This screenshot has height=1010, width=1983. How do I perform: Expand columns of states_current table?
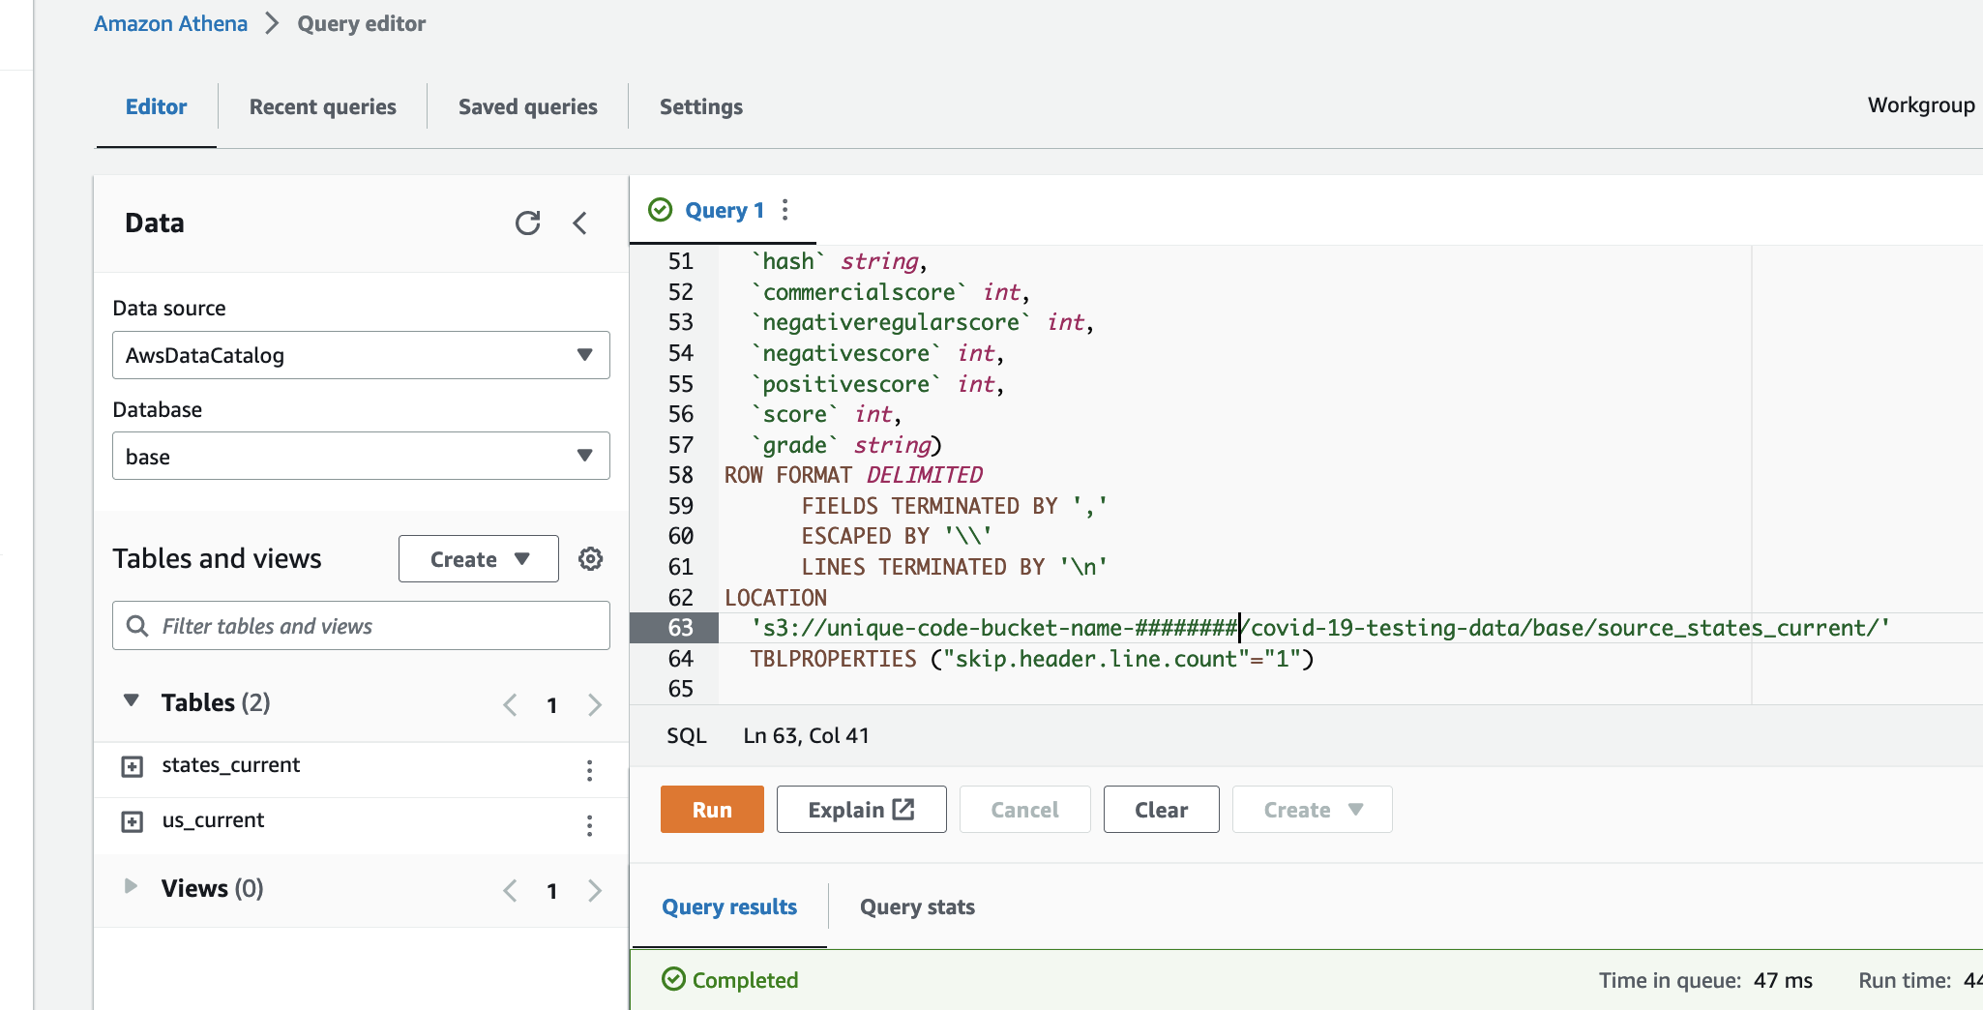point(133,767)
